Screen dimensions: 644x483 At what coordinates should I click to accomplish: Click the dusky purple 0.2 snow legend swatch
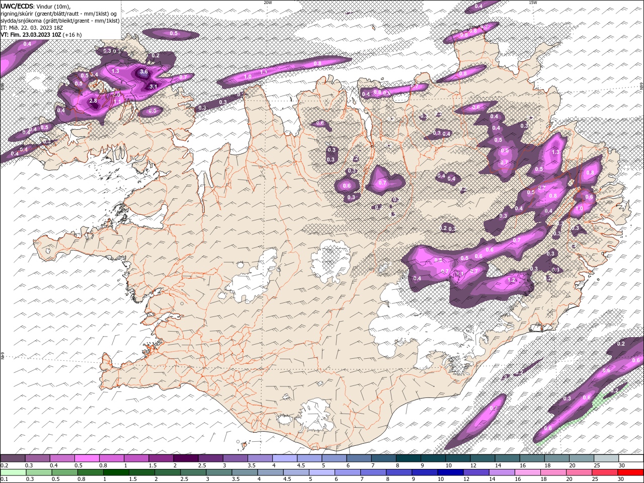13,458
